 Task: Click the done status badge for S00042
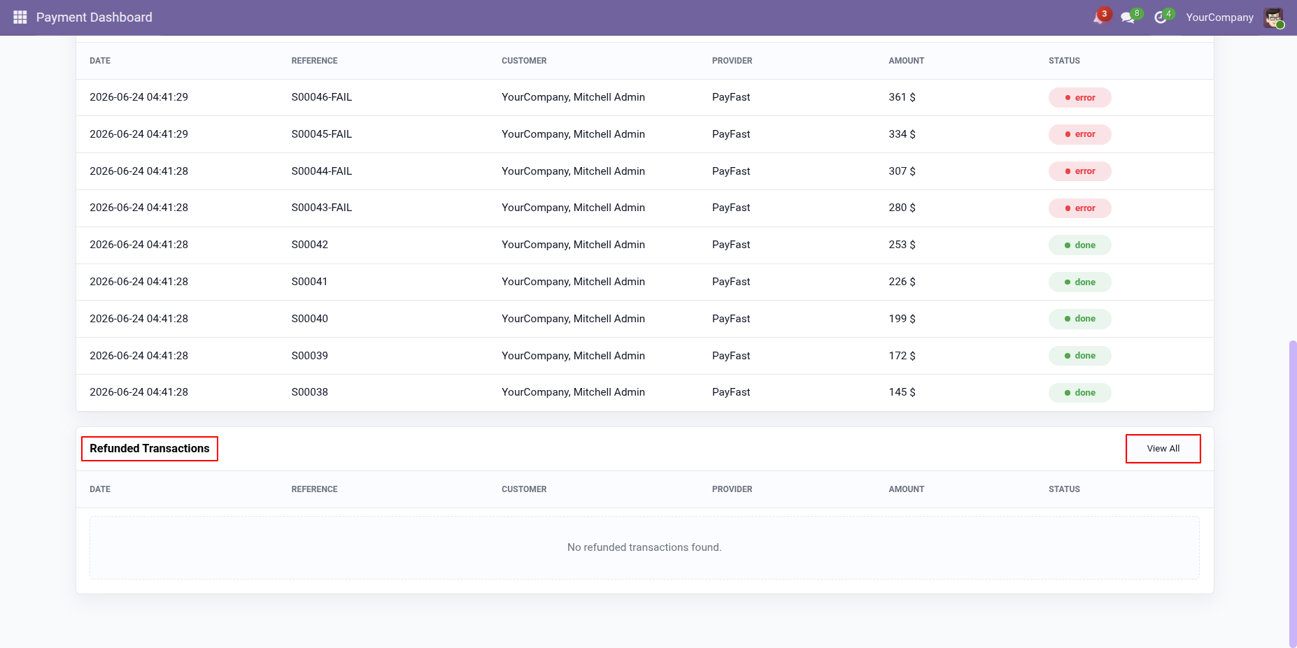(1079, 245)
